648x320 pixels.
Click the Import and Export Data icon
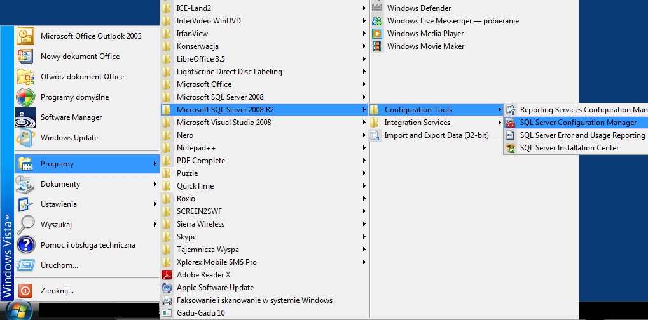[x=375, y=135]
